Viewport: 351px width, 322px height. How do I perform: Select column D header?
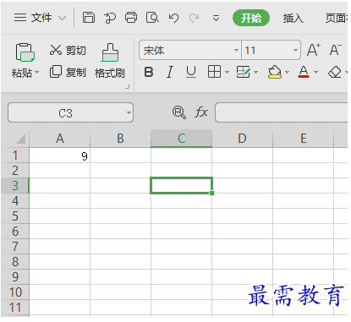[242, 139]
